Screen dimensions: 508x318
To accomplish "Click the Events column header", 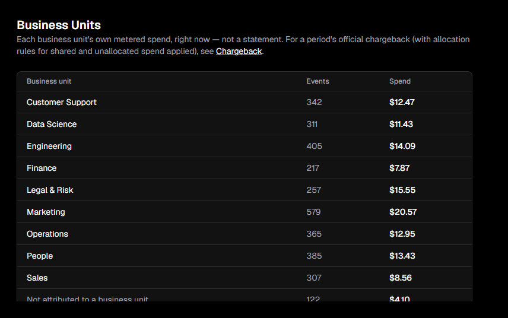I will click(x=318, y=81).
